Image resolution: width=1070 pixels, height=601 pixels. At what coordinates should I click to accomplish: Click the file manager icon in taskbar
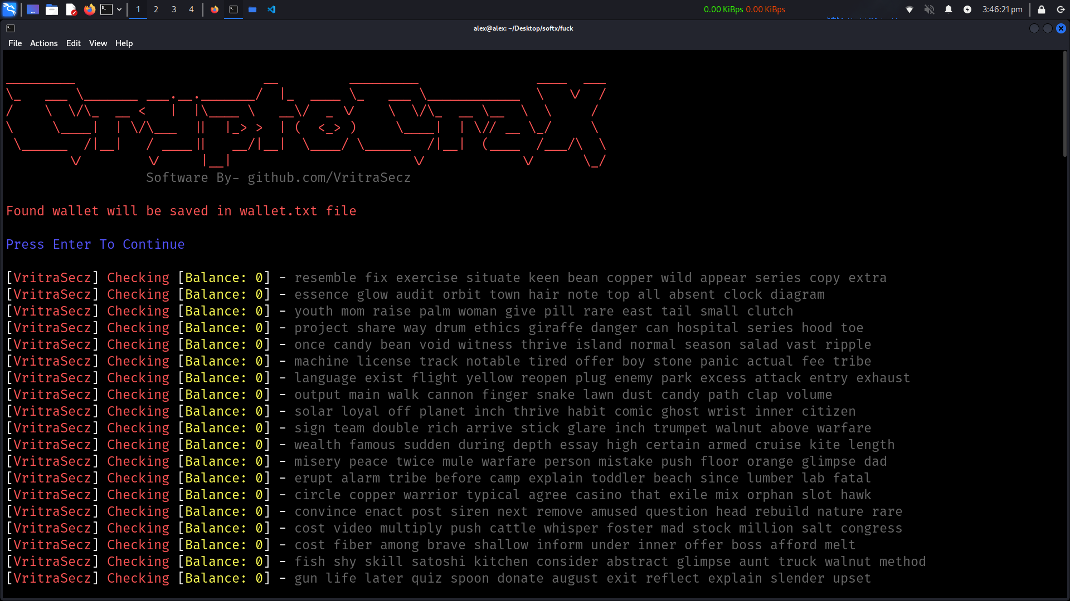point(51,9)
